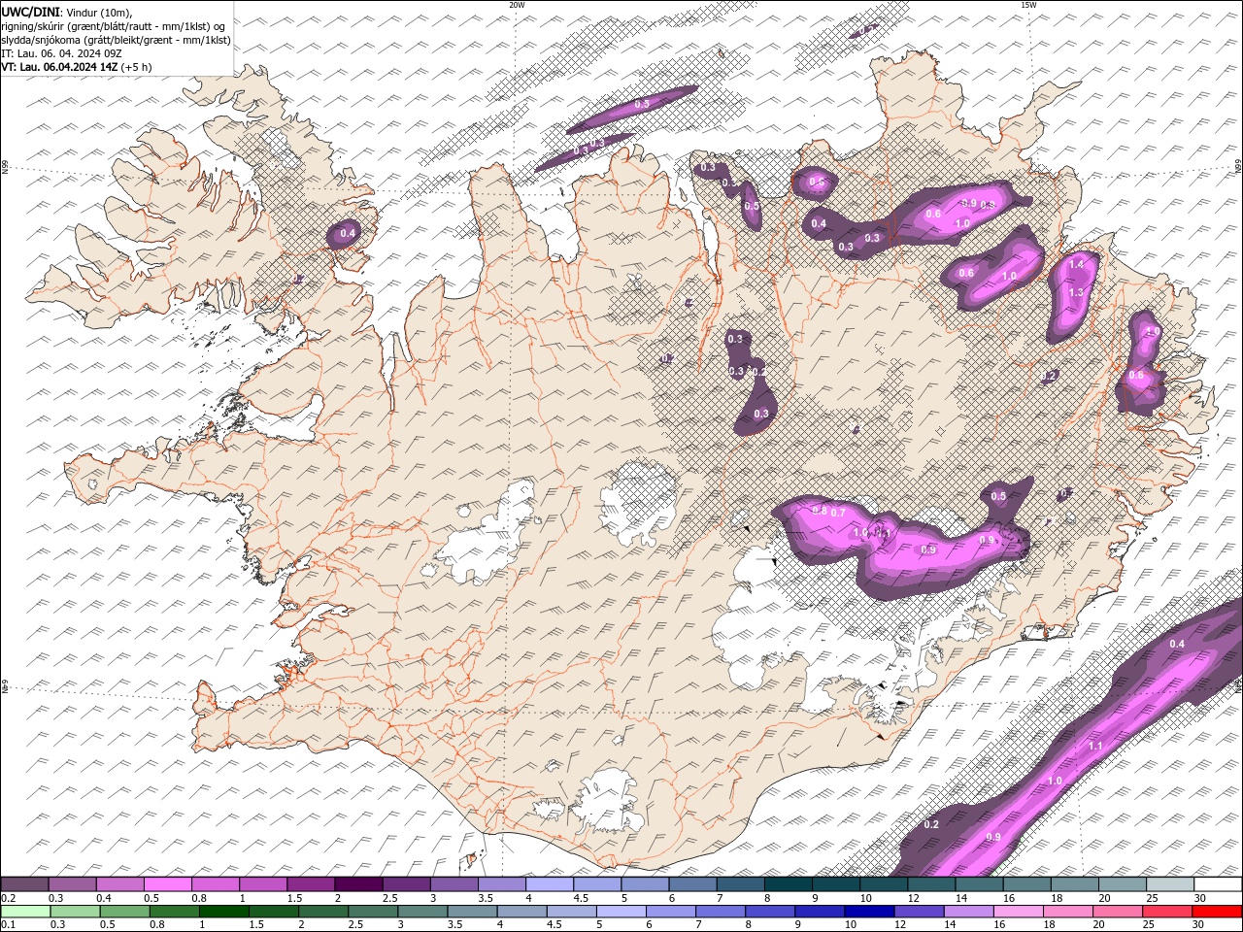Click the '20W' longitude label
The width and height of the screenshot is (1243, 932).
click(517, 5)
